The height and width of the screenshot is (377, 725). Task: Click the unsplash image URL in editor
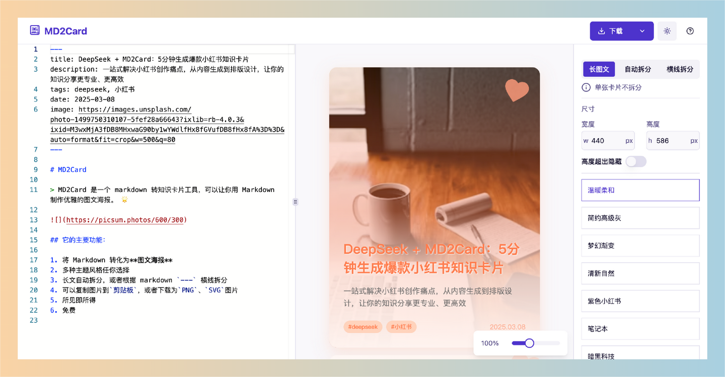tap(167, 125)
